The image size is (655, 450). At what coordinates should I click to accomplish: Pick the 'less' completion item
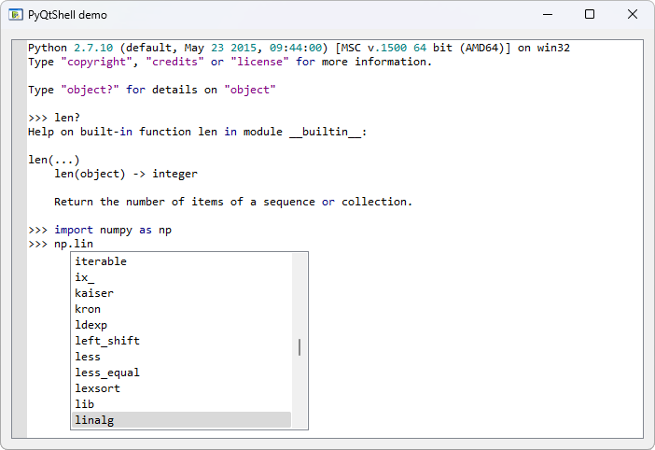pos(88,357)
